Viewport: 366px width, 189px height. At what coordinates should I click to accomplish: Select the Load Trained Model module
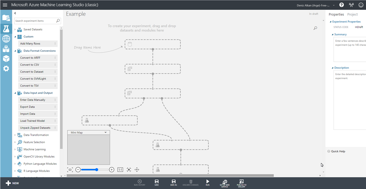coord(38,121)
